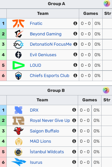The image size is (112, 167).
Task: Open info icon beside MAD Lions
Action: point(74,141)
